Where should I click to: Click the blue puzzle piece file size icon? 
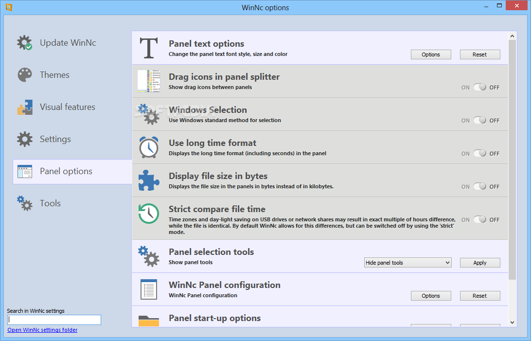(149, 180)
